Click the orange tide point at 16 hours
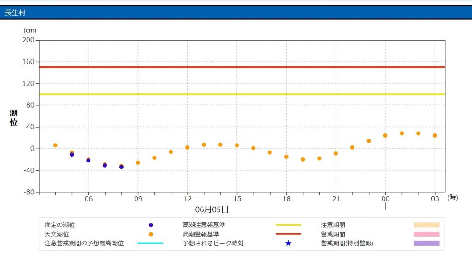The width and height of the screenshot is (472, 261). [254, 148]
